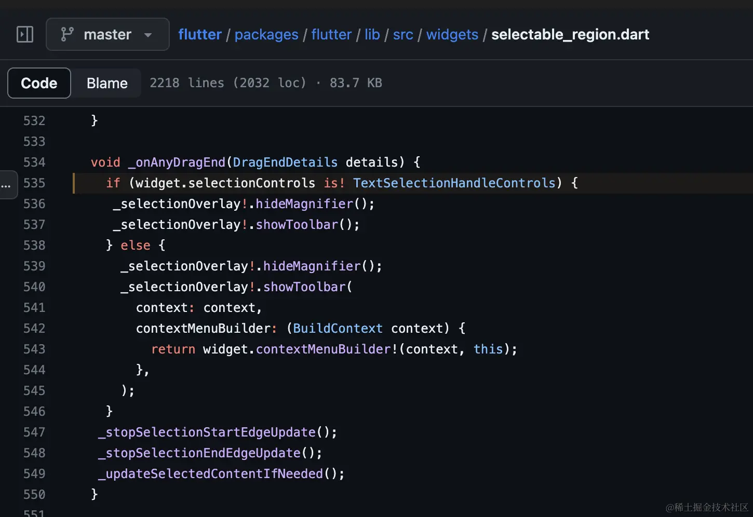
Task: Open the master branch dropdown
Action: point(107,34)
